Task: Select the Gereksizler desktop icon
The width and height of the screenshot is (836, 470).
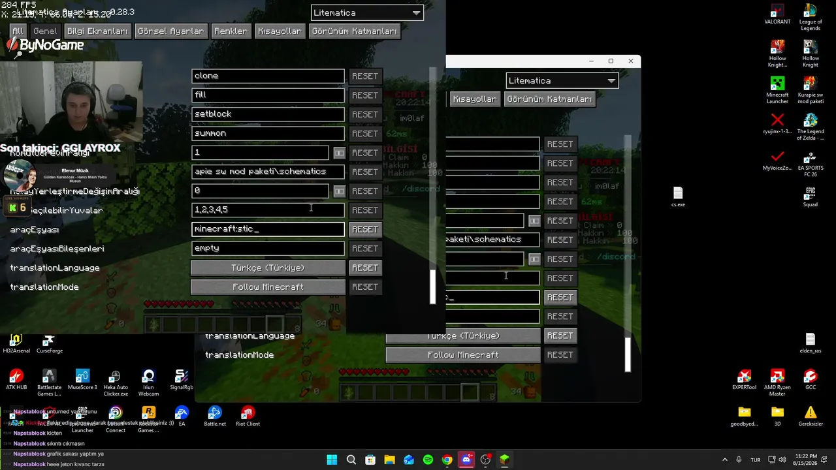Action: coord(811,416)
